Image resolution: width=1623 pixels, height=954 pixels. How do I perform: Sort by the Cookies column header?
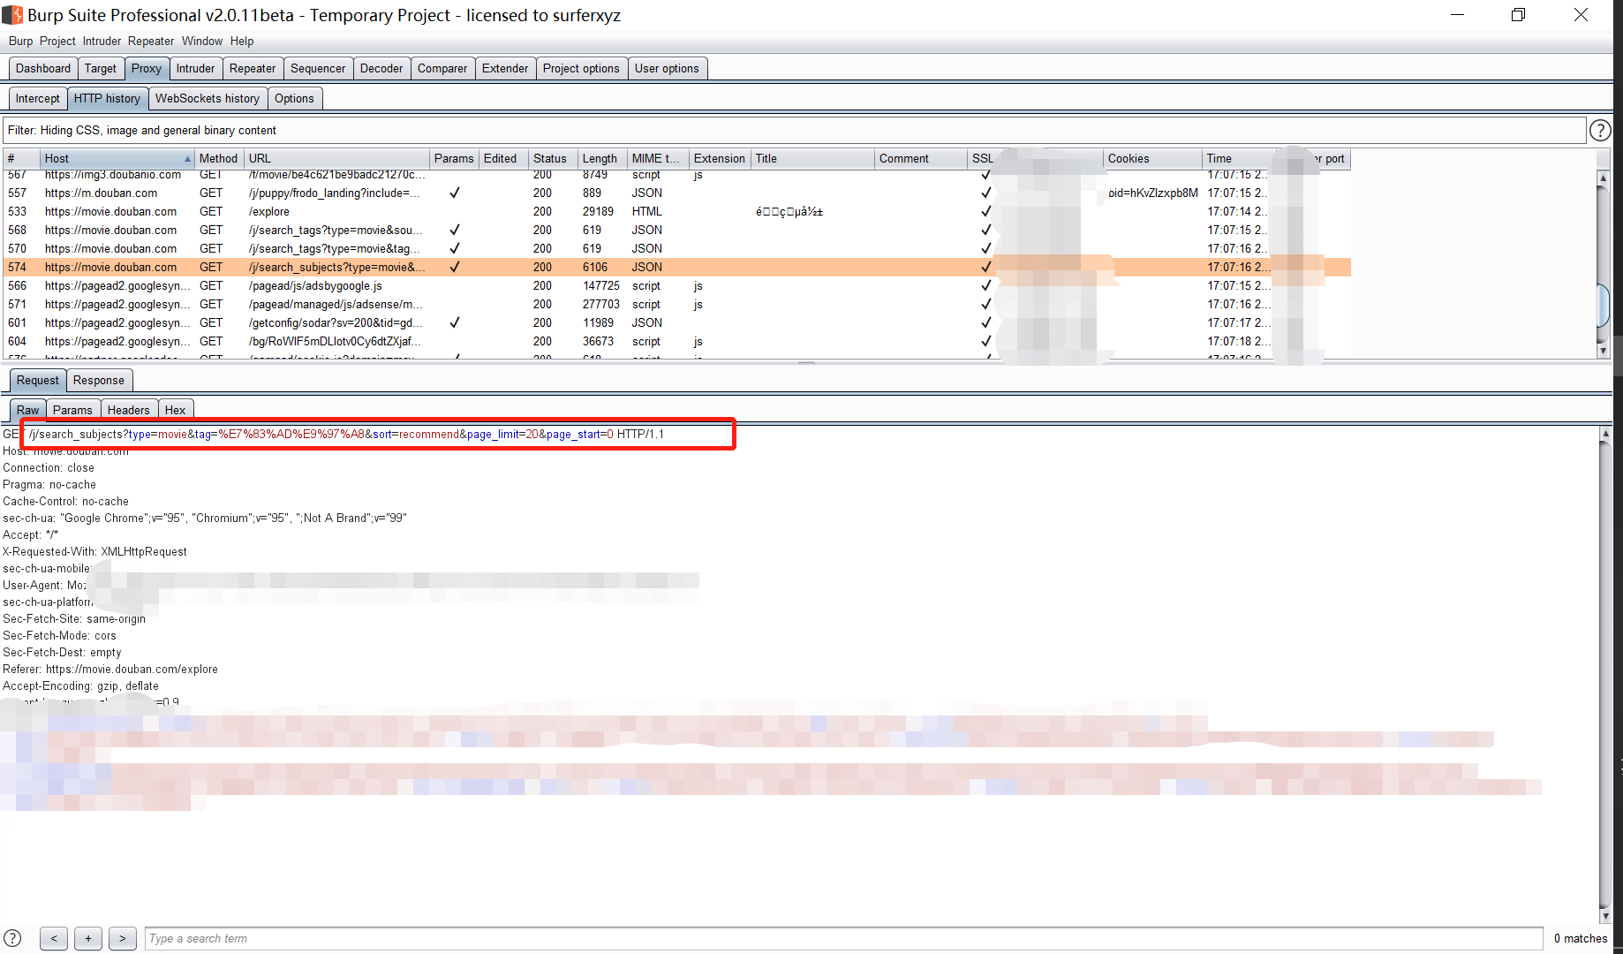1152,159
